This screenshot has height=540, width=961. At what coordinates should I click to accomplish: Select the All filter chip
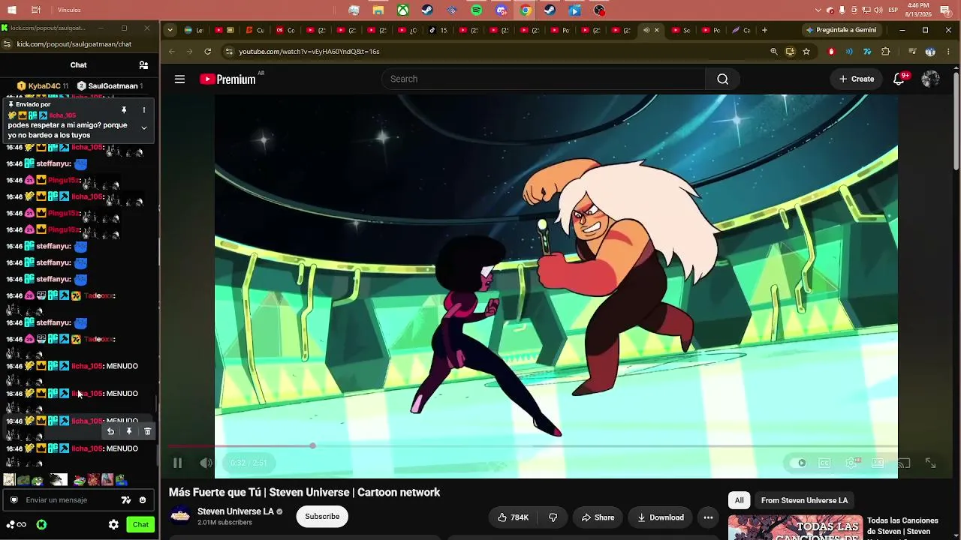click(x=740, y=500)
